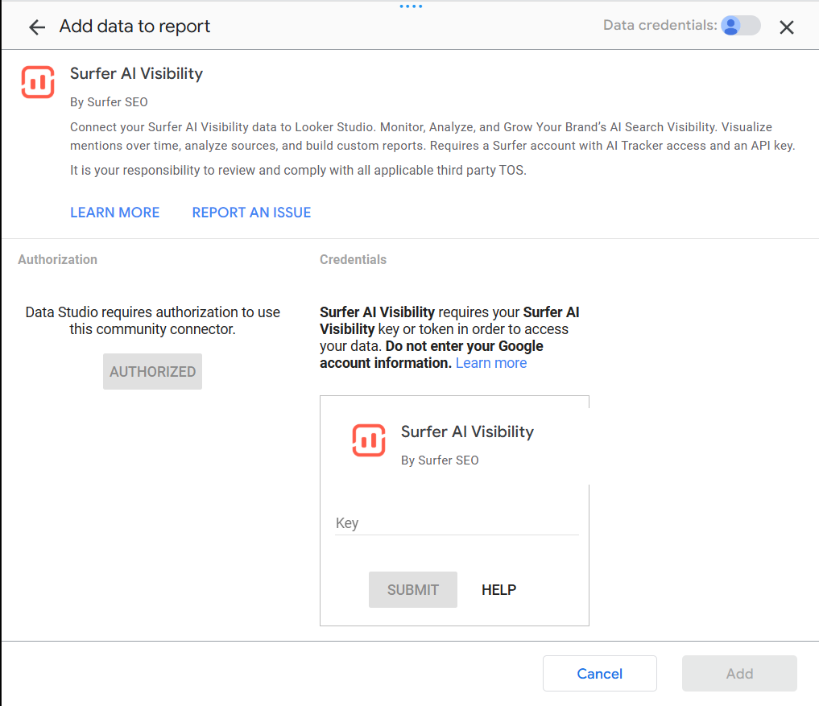This screenshot has width=819, height=706.
Task: Select the Credentials section heading
Action: pos(353,259)
